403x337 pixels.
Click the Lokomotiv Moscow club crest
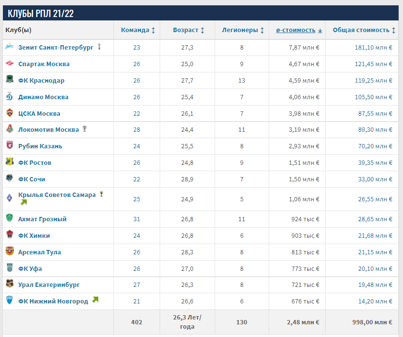pyautogui.click(x=10, y=128)
